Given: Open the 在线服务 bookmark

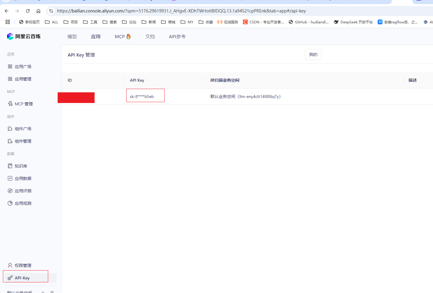Looking at the screenshot, I should click(x=228, y=22).
